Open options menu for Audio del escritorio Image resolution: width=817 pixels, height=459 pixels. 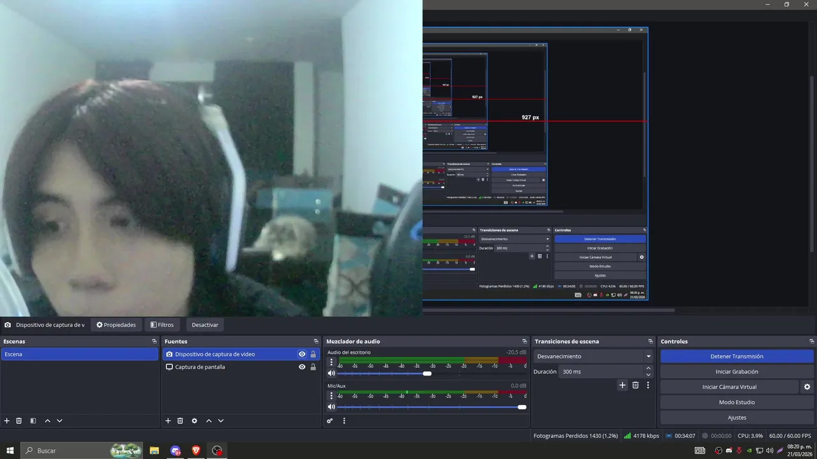point(331,362)
